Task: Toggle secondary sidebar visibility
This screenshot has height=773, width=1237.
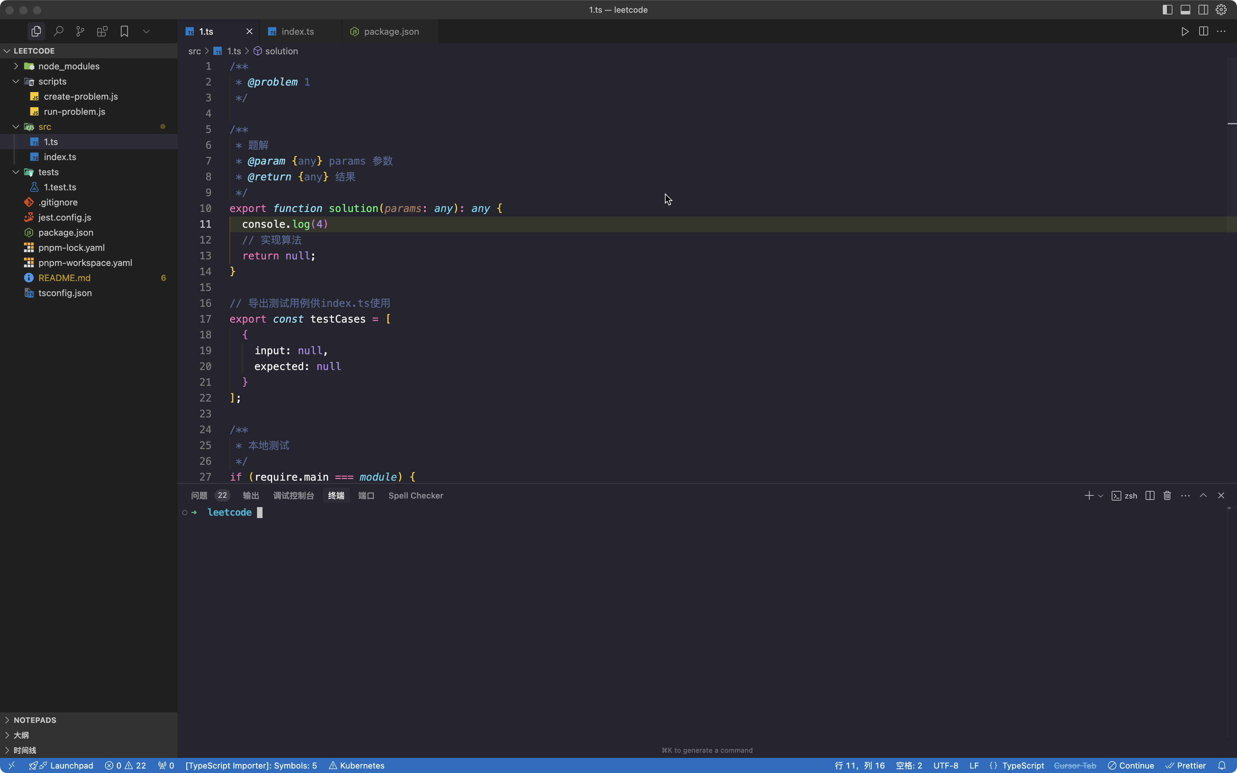Action: (x=1203, y=10)
